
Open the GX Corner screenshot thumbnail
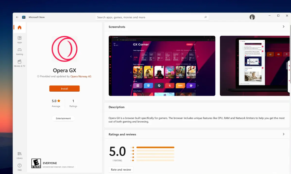coord(162,66)
